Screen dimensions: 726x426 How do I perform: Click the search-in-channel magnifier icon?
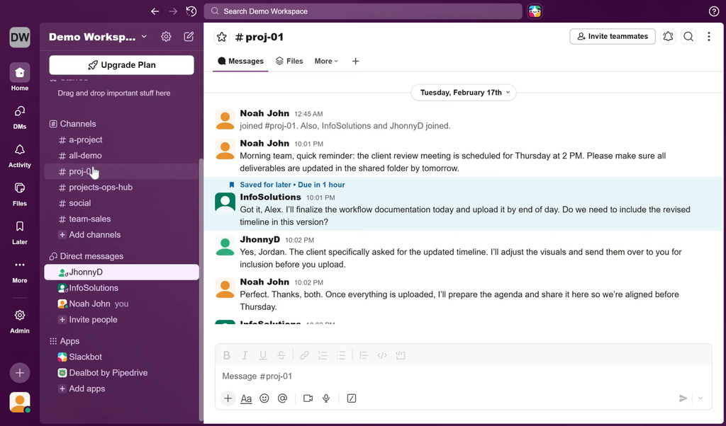tap(688, 37)
